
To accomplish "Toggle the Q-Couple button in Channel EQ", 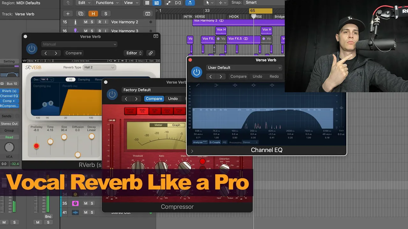I will point(215,142).
